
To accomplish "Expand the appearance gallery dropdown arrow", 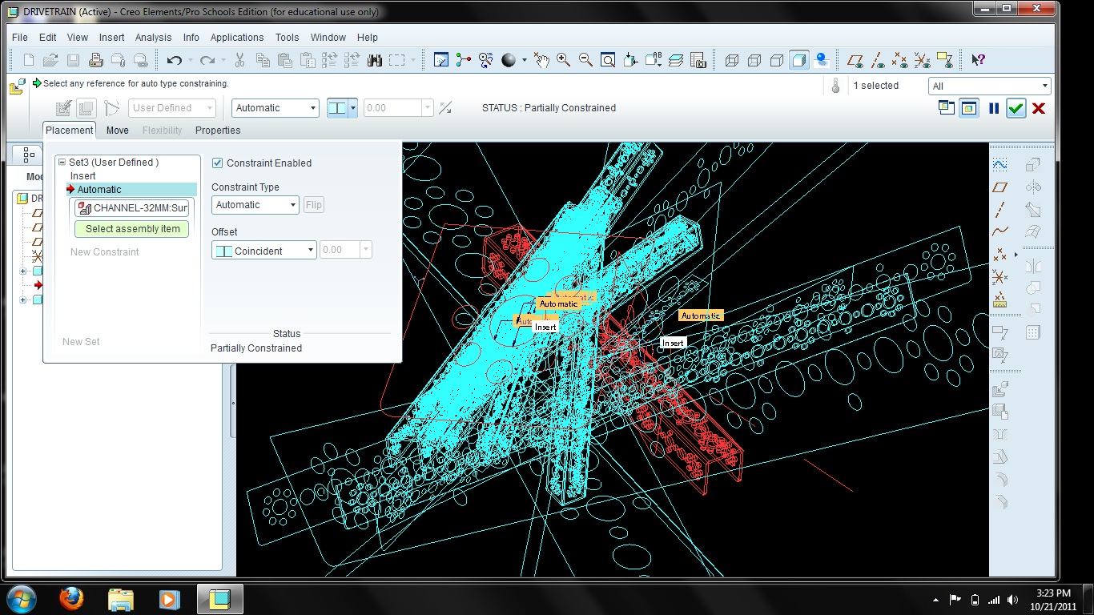I will 525,60.
